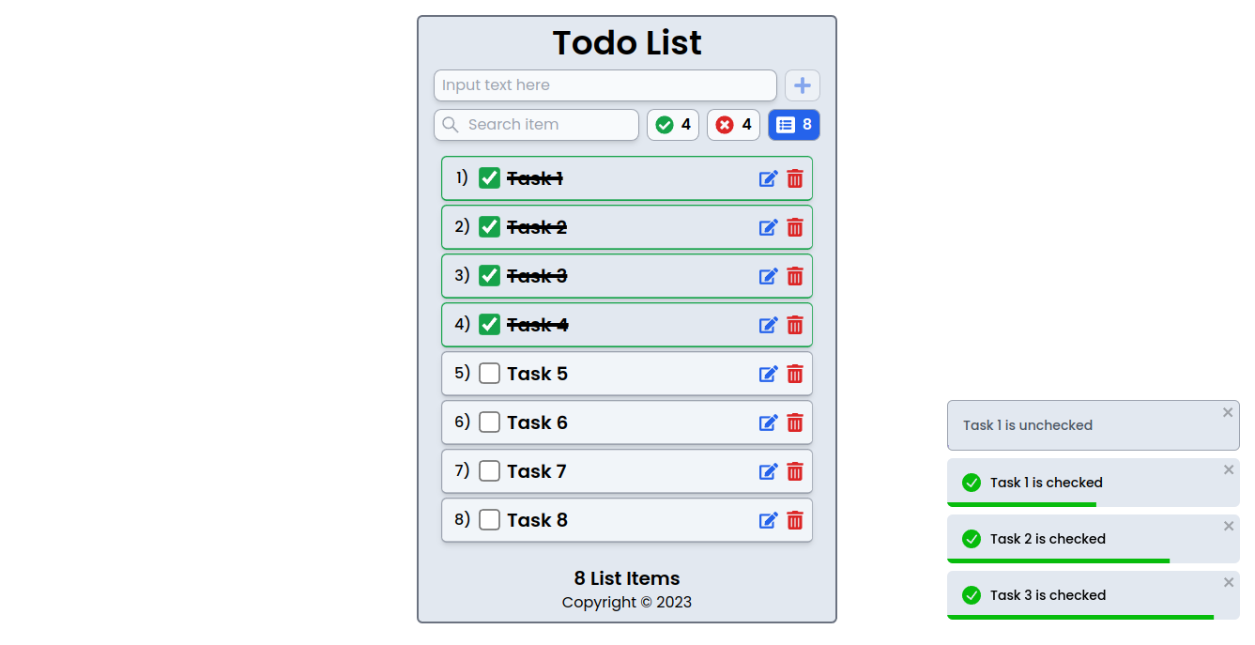Toggle Task 8's completion checkbox
This screenshot has height=645, width=1255.
489,519
